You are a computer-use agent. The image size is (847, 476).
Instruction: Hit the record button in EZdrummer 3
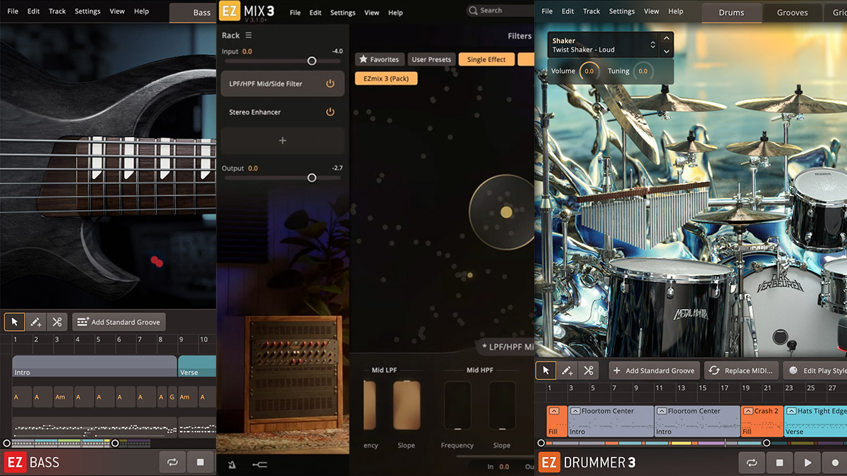(835, 463)
